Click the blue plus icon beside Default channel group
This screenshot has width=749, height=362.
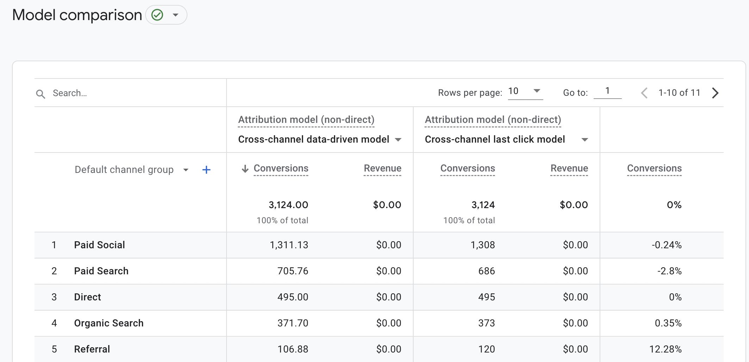tap(206, 170)
